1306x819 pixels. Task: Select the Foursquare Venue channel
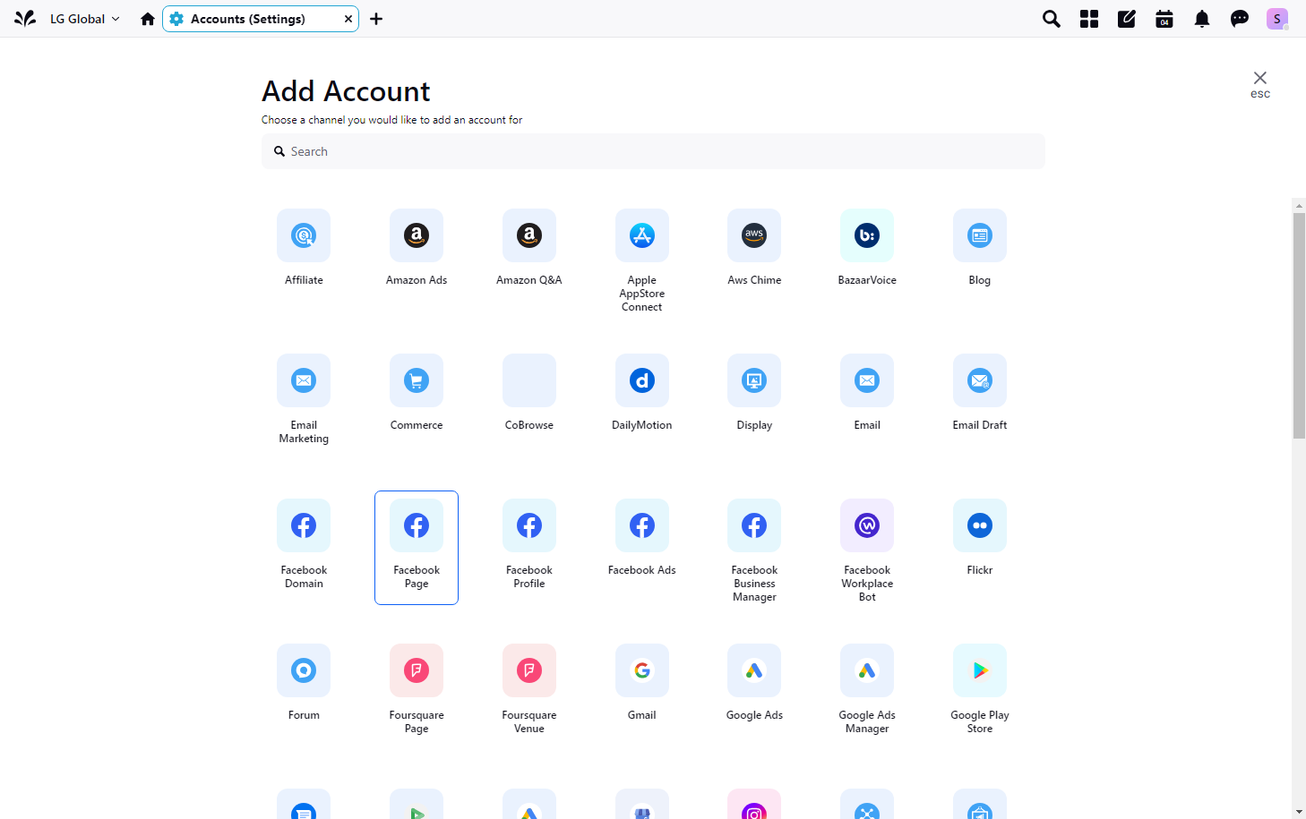tap(529, 670)
